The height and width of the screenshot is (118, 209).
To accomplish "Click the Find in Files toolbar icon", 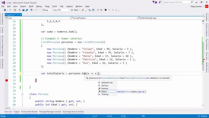I will [83, 10].
